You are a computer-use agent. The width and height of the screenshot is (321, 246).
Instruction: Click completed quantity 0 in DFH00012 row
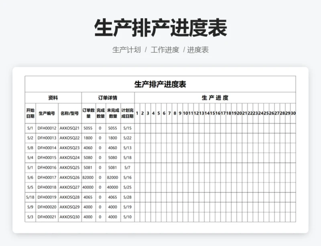pos(100,128)
